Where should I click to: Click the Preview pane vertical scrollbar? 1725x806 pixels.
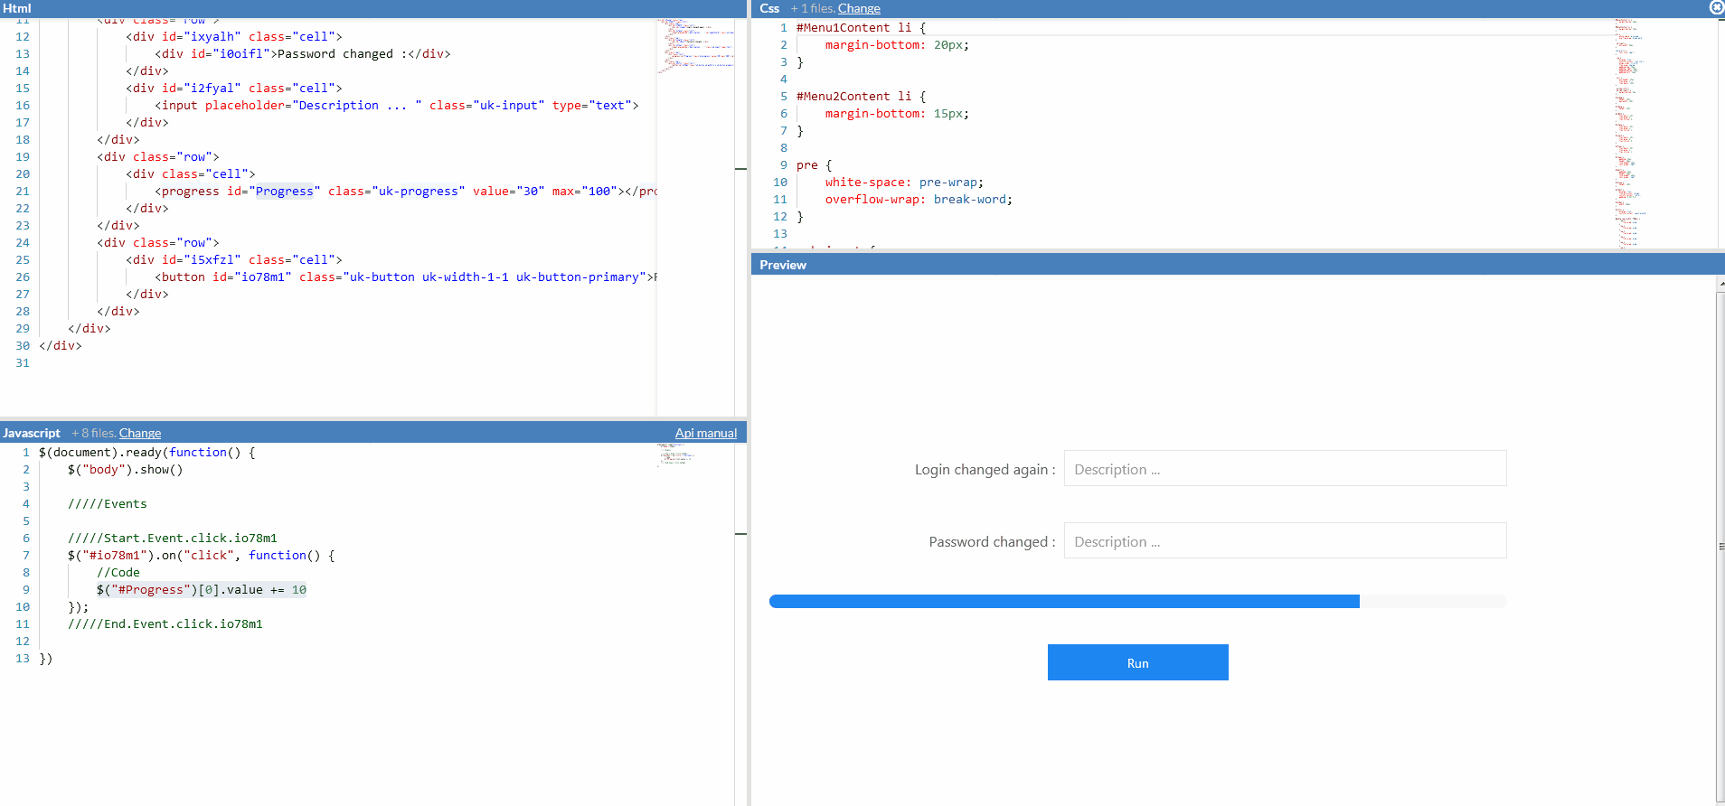tap(1720, 542)
